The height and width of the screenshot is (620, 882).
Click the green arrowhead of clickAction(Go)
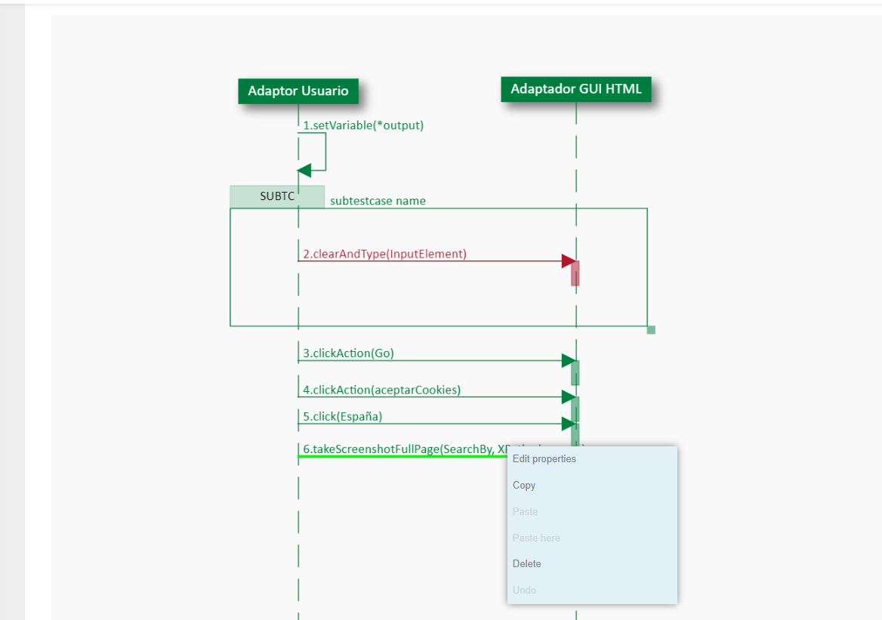pos(569,361)
